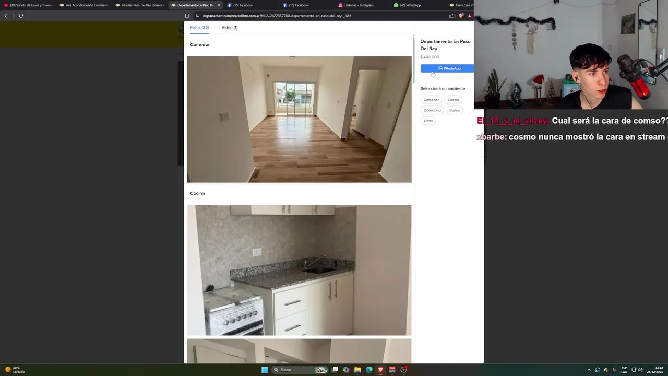Change the ESP LAA keyboard language
The height and width of the screenshot is (376, 668).
click(x=624, y=370)
